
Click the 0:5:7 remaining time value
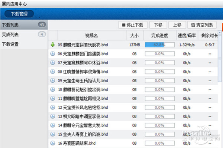tap(210, 45)
